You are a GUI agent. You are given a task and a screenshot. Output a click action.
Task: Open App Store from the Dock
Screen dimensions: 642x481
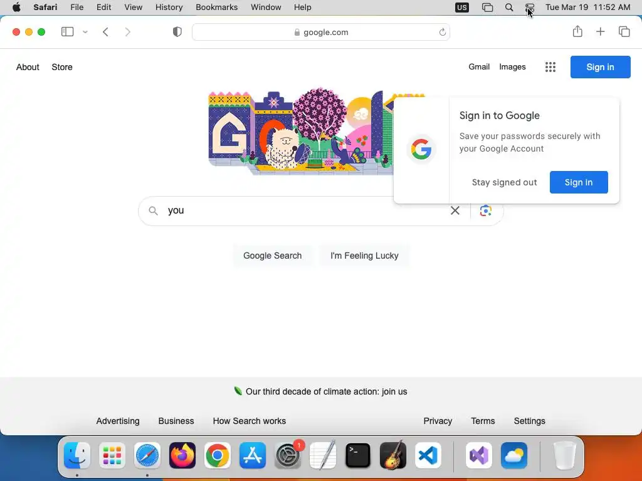(253, 455)
